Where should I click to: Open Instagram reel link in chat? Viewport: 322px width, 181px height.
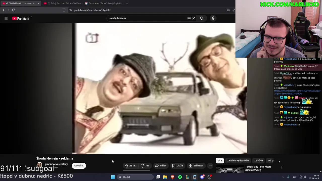pos(297,92)
